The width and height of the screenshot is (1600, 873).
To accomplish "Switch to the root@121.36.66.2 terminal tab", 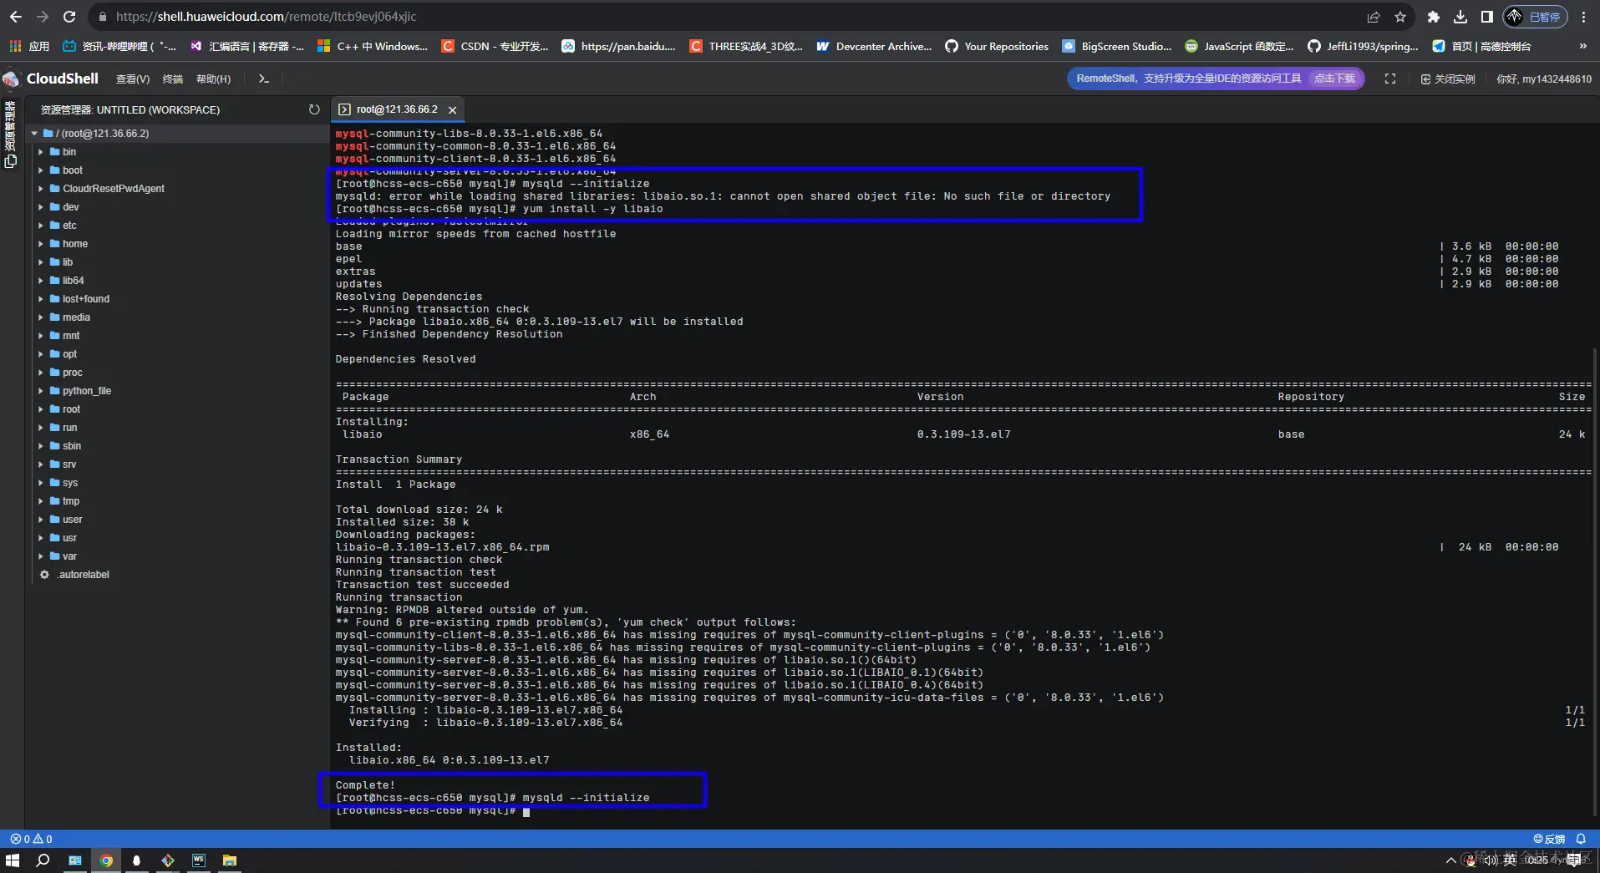I will 396,109.
